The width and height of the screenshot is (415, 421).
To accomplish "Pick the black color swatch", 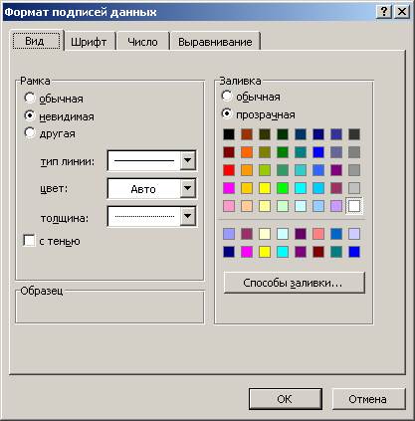I will click(229, 134).
